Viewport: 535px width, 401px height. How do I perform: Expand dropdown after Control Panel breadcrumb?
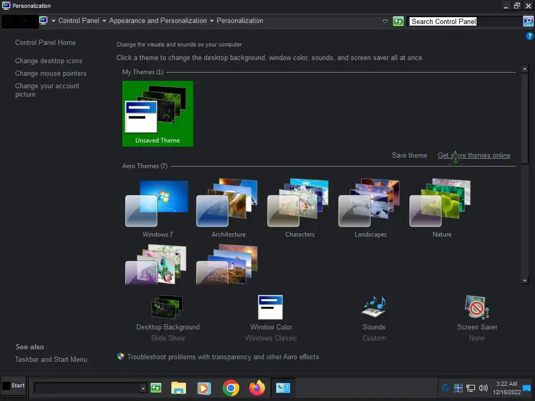coord(104,21)
